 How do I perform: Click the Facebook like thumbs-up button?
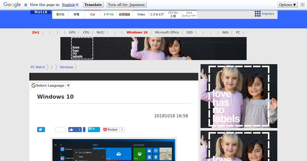[75, 130]
